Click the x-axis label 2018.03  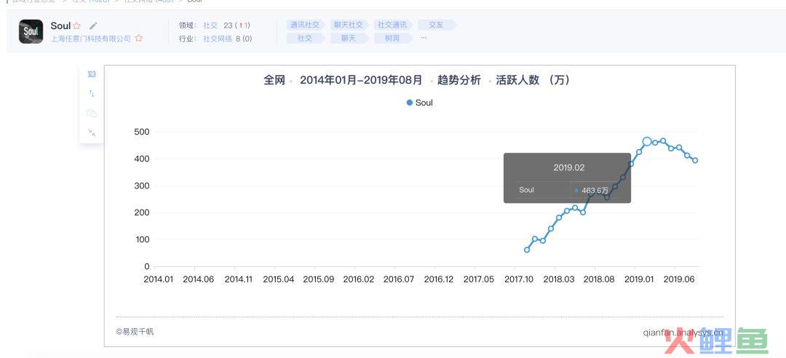(559, 280)
